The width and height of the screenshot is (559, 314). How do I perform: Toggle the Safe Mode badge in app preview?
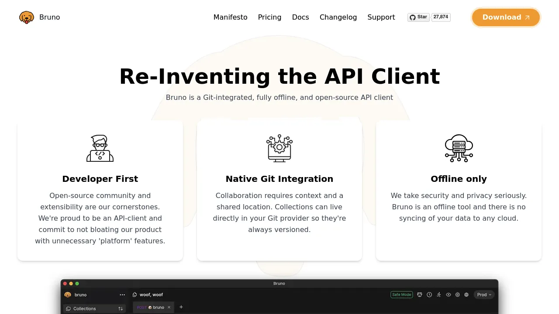click(401, 295)
